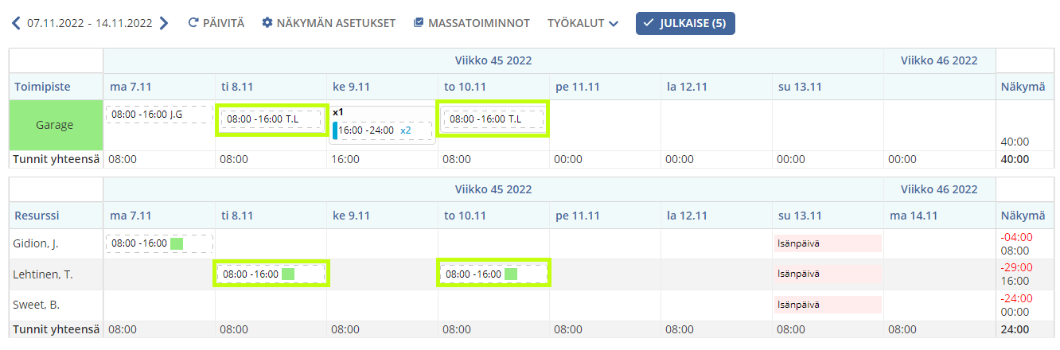This screenshot has width=1060, height=350.
Task: Open Isänpäivä entry for Sweet, B.
Action: click(828, 305)
